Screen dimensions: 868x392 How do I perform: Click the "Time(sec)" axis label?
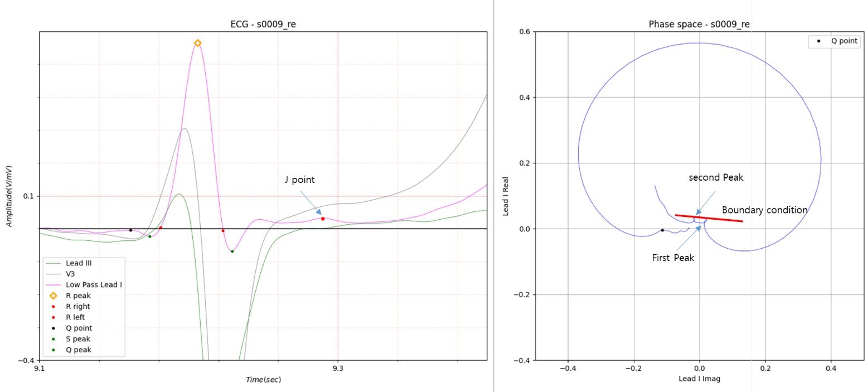pyautogui.click(x=263, y=380)
